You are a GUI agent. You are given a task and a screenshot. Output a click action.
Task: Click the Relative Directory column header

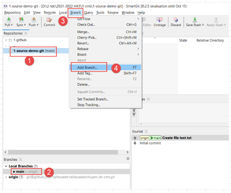210,40
